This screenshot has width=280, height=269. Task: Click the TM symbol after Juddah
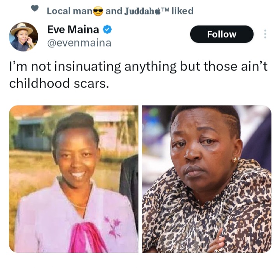pyautogui.click(x=164, y=10)
